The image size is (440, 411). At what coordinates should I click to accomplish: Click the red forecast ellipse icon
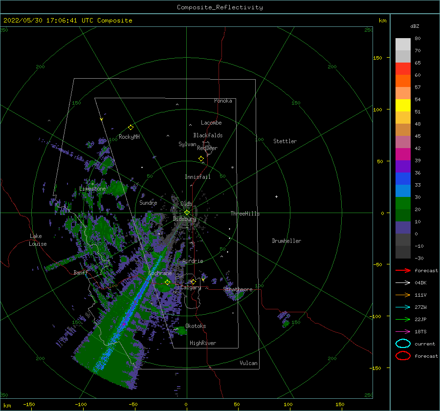(403, 356)
